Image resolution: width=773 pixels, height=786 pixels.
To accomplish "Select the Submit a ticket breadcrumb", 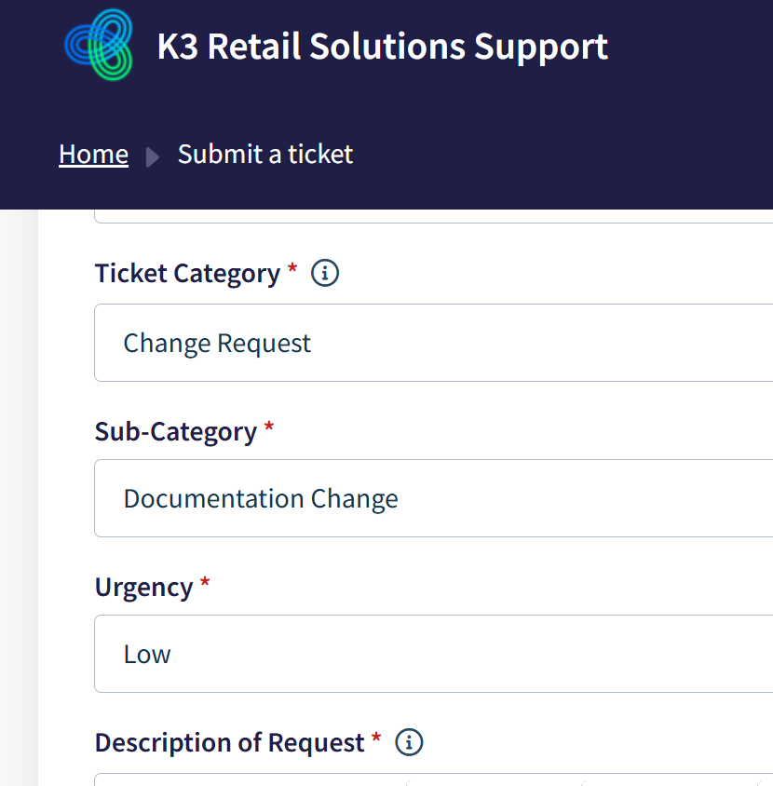I will coord(265,154).
